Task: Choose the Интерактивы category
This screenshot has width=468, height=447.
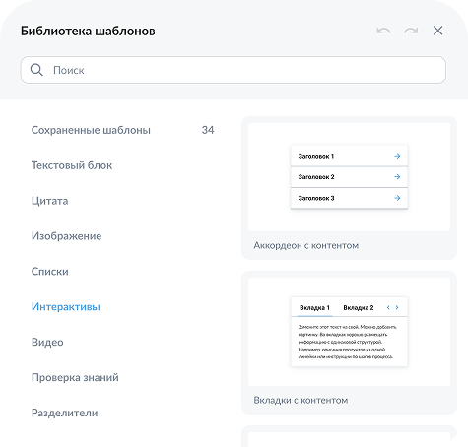Action: tap(66, 307)
